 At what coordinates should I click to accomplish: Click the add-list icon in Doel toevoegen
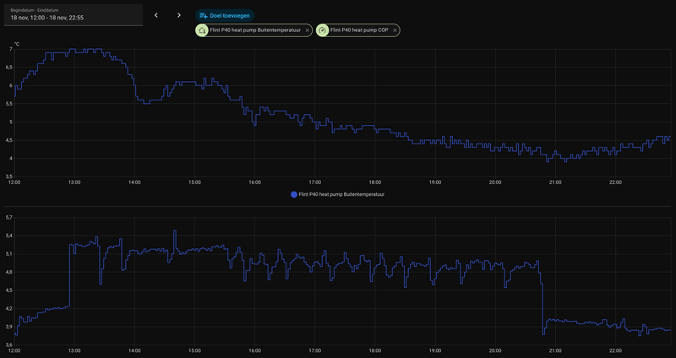point(204,15)
